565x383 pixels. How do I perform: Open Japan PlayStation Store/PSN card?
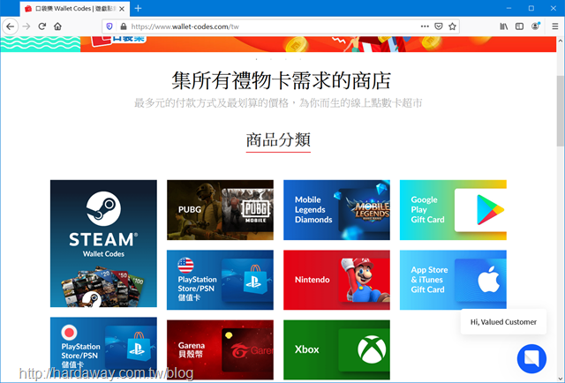(103, 349)
